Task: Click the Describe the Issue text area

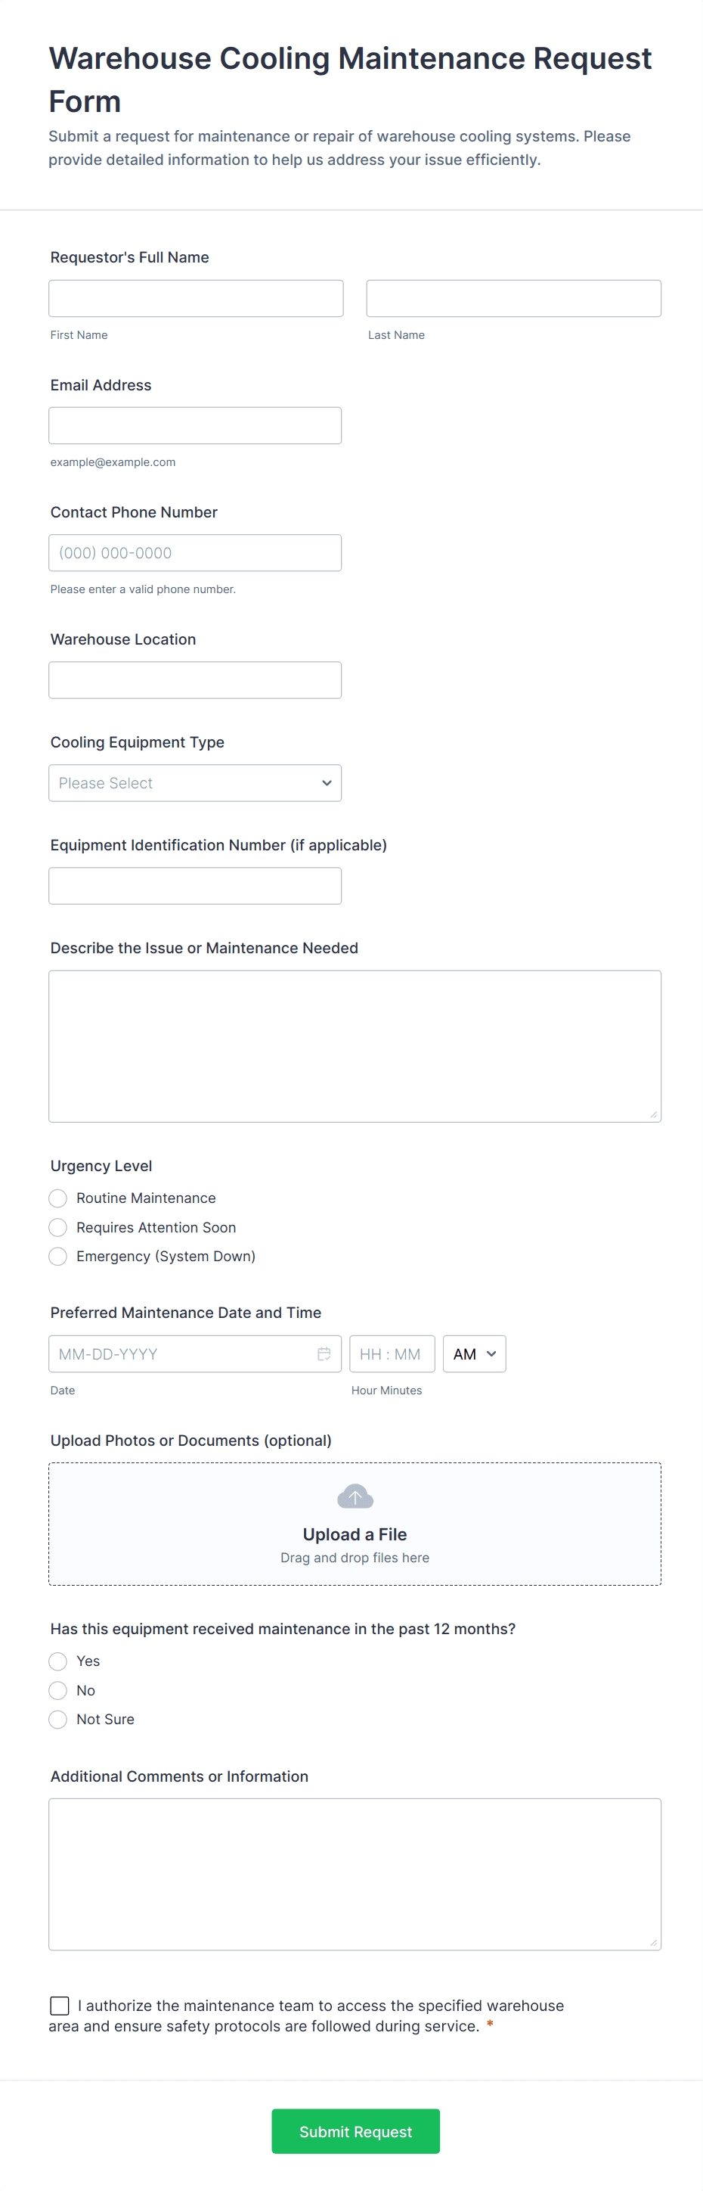Action: click(355, 1046)
